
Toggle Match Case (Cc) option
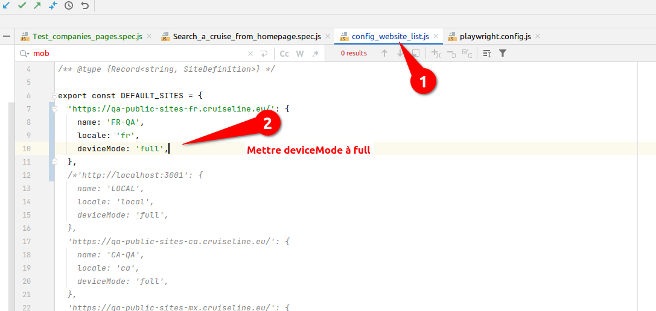point(284,54)
